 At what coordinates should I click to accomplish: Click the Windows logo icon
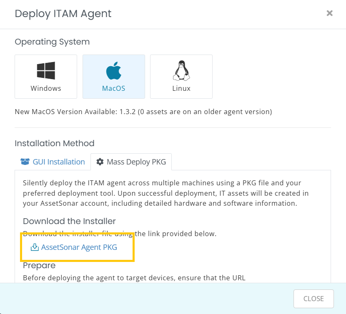coord(46,70)
